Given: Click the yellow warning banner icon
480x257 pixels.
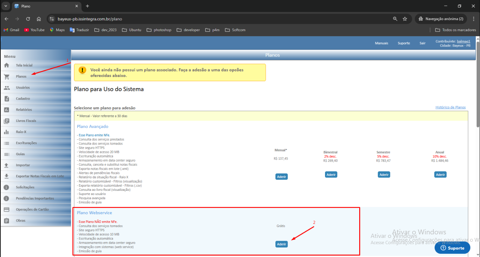Looking at the screenshot, I should pos(82,70).
